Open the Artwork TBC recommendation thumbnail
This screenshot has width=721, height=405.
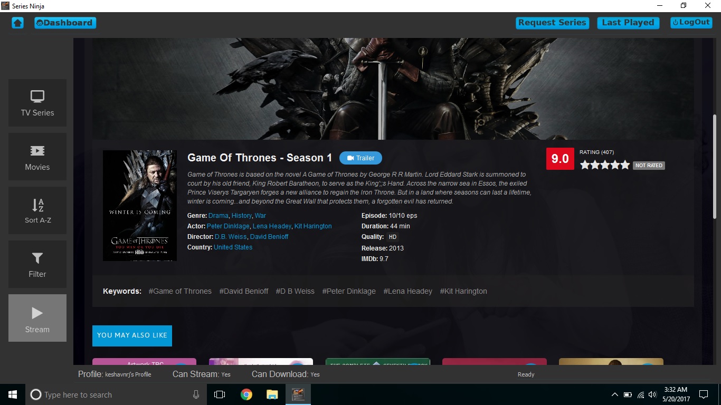[144, 362]
